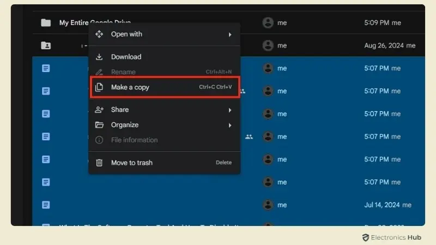This screenshot has height=245, width=436.
Task: Click the My Entire Google Drive folder name
Action: click(x=95, y=23)
